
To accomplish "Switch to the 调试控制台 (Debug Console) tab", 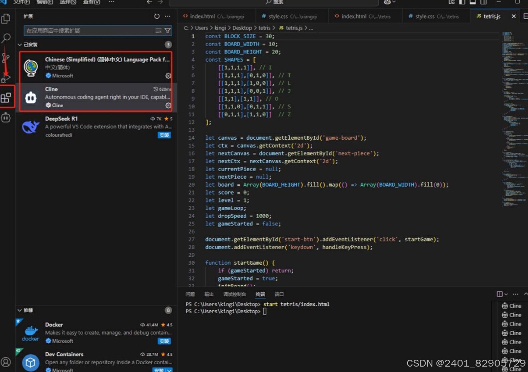I will (x=234, y=294).
